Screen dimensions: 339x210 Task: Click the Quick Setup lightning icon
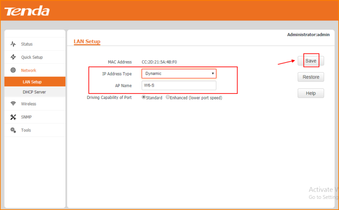click(13, 57)
